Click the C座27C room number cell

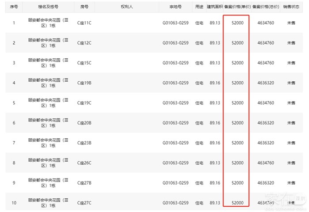84,203
